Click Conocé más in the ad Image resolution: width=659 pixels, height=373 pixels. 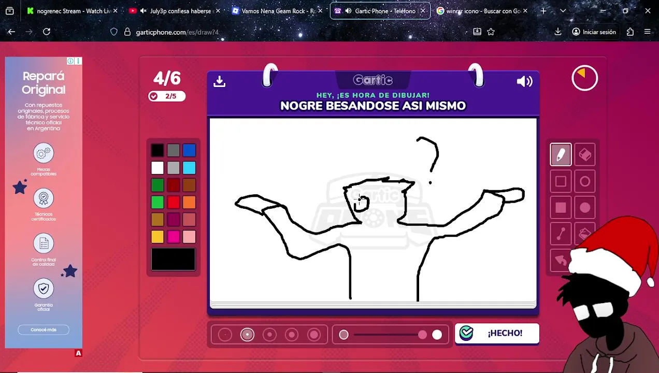pyautogui.click(x=44, y=329)
